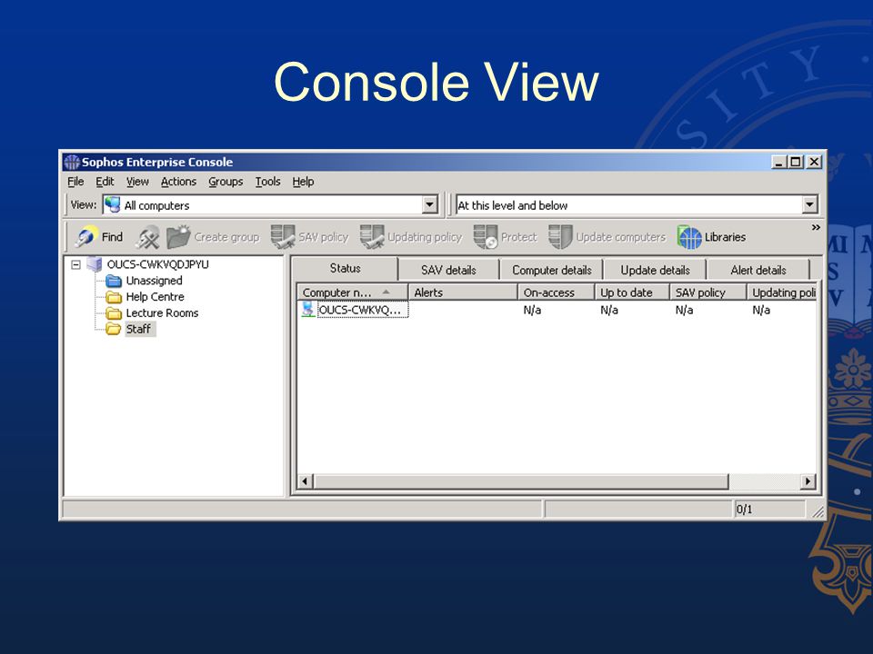Switch to the Update details tab
Image resolution: width=873 pixels, height=654 pixels.
[656, 271]
